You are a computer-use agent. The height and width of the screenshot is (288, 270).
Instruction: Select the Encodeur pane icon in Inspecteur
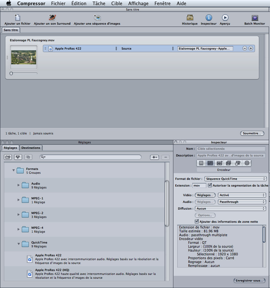coord(210,163)
